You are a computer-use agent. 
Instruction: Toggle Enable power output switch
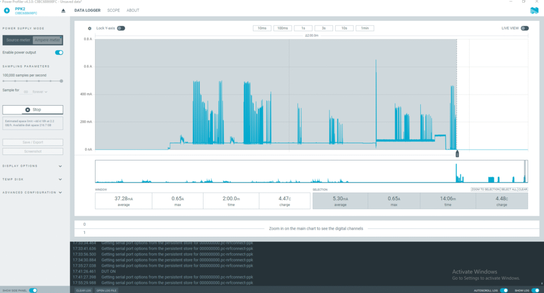59,53
